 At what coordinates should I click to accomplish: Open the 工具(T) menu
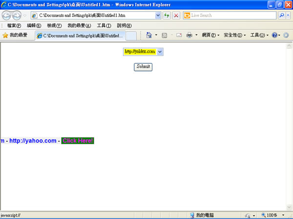click(x=104, y=25)
